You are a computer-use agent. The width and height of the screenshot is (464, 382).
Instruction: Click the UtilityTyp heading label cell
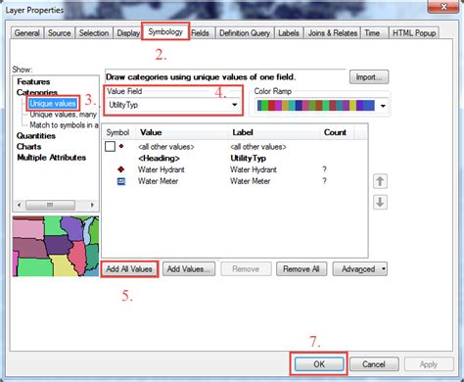pos(248,158)
